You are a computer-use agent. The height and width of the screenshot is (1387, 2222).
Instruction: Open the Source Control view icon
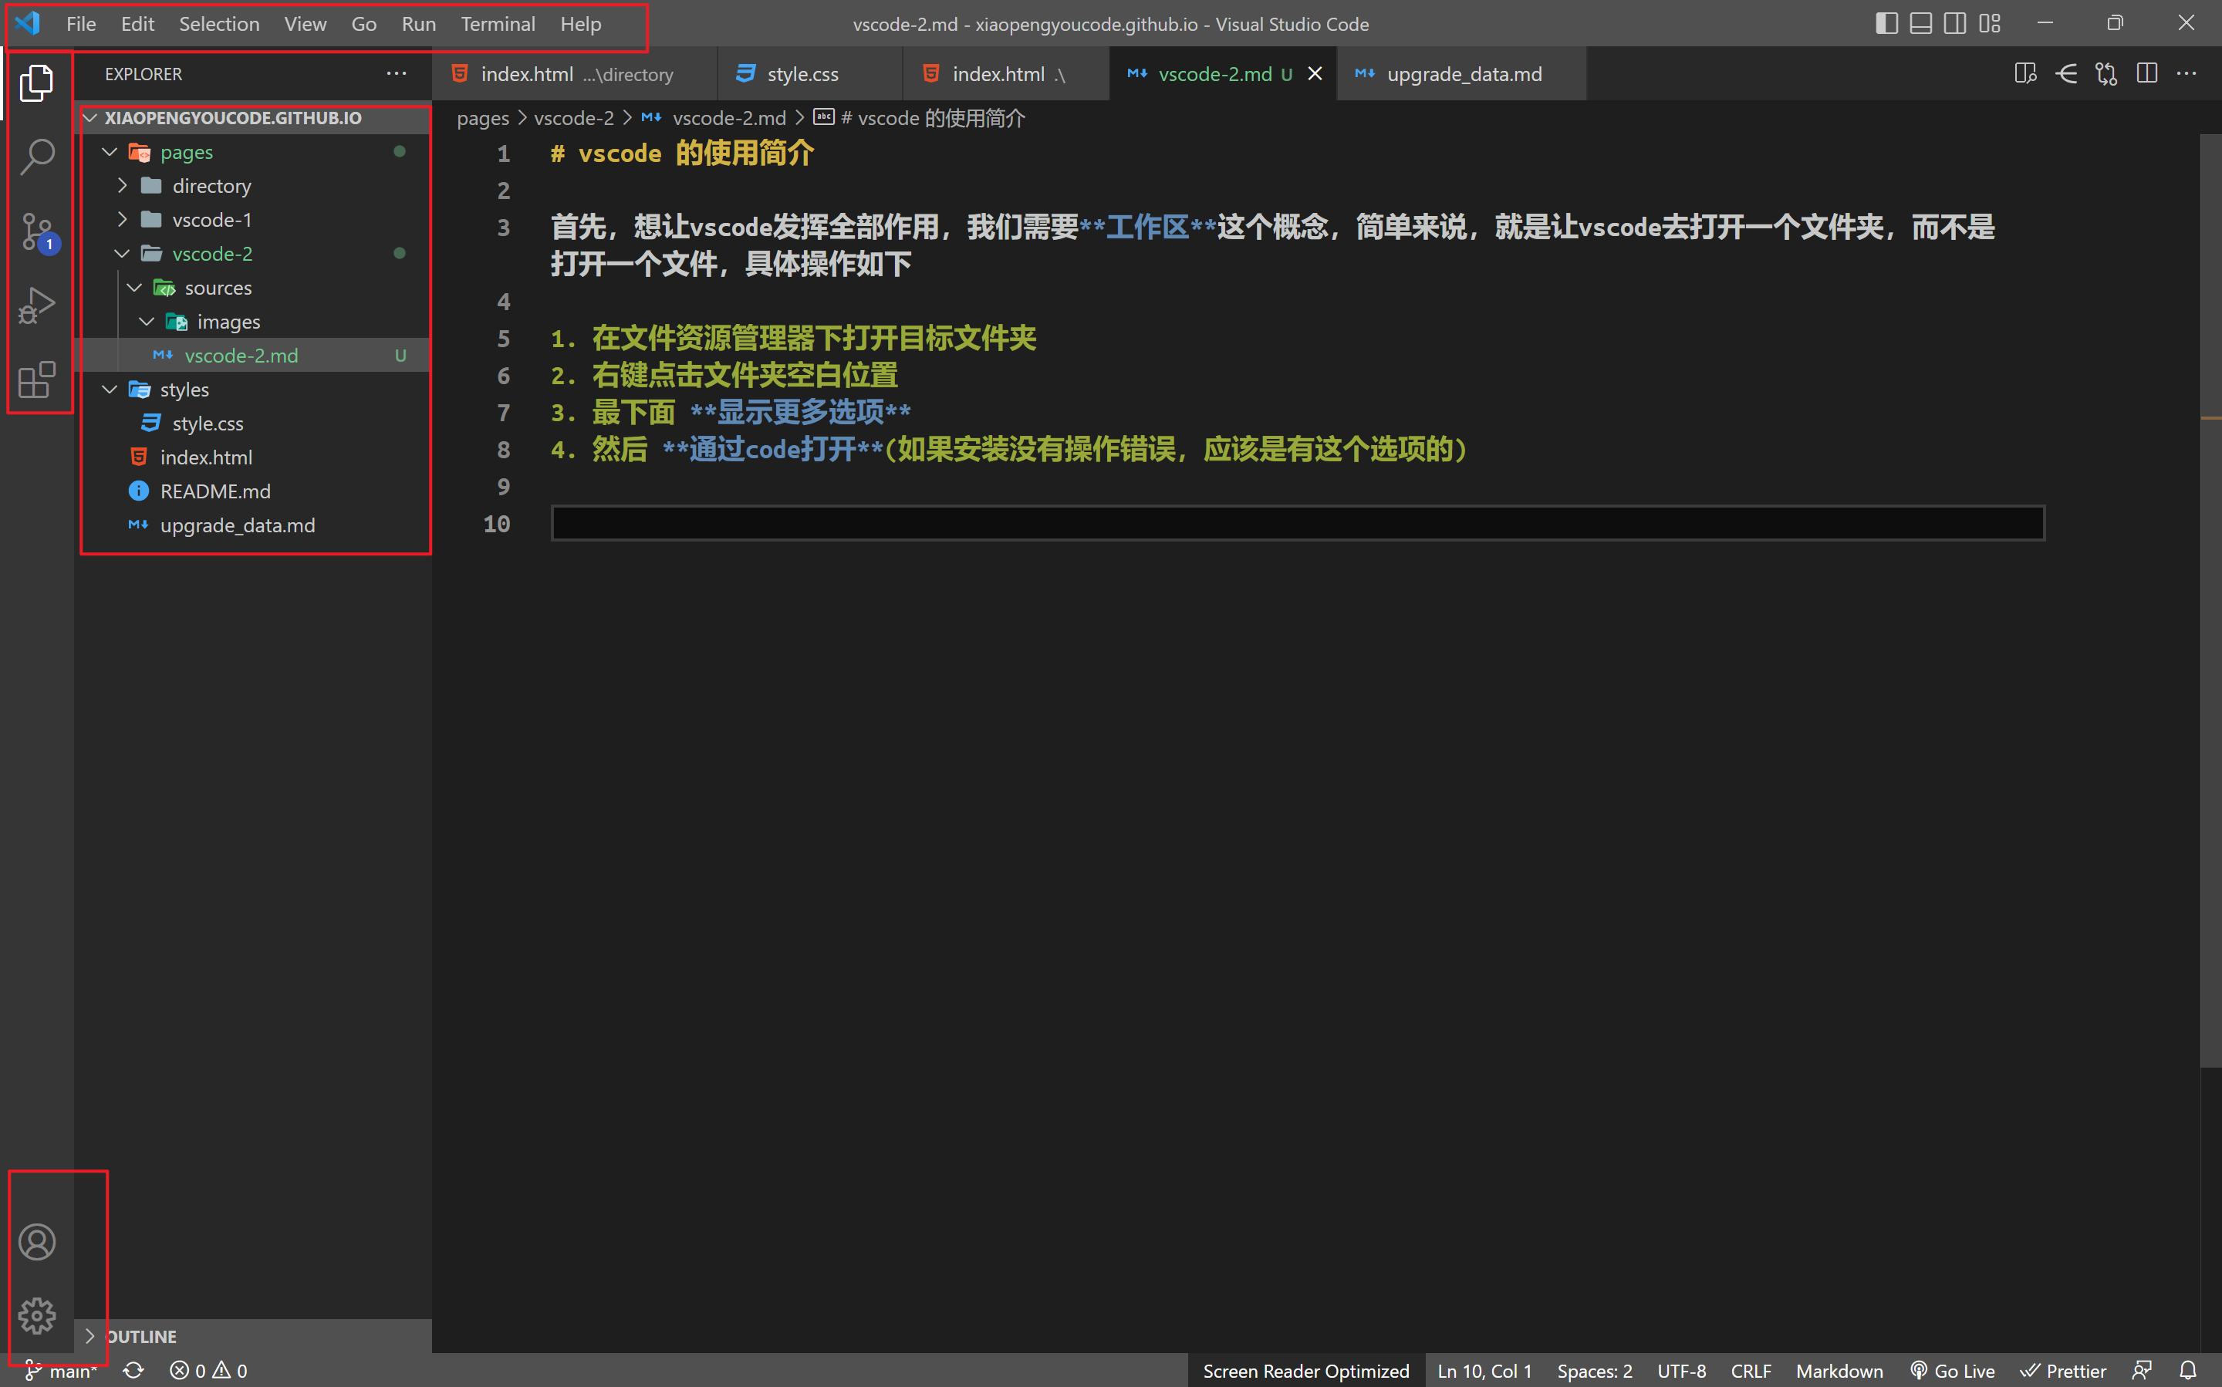click(x=39, y=232)
